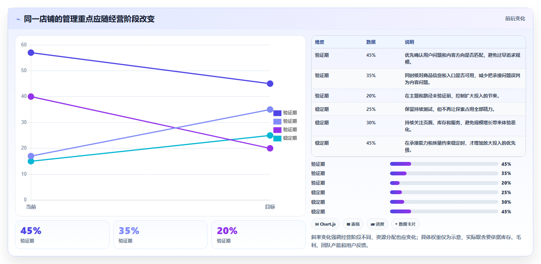541x264 pixels.
Task: Click the 稳定期 45% progress bar
Action: [444, 211]
